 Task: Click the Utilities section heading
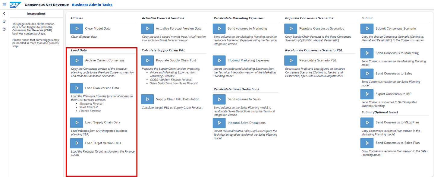pyautogui.click(x=77, y=18)
